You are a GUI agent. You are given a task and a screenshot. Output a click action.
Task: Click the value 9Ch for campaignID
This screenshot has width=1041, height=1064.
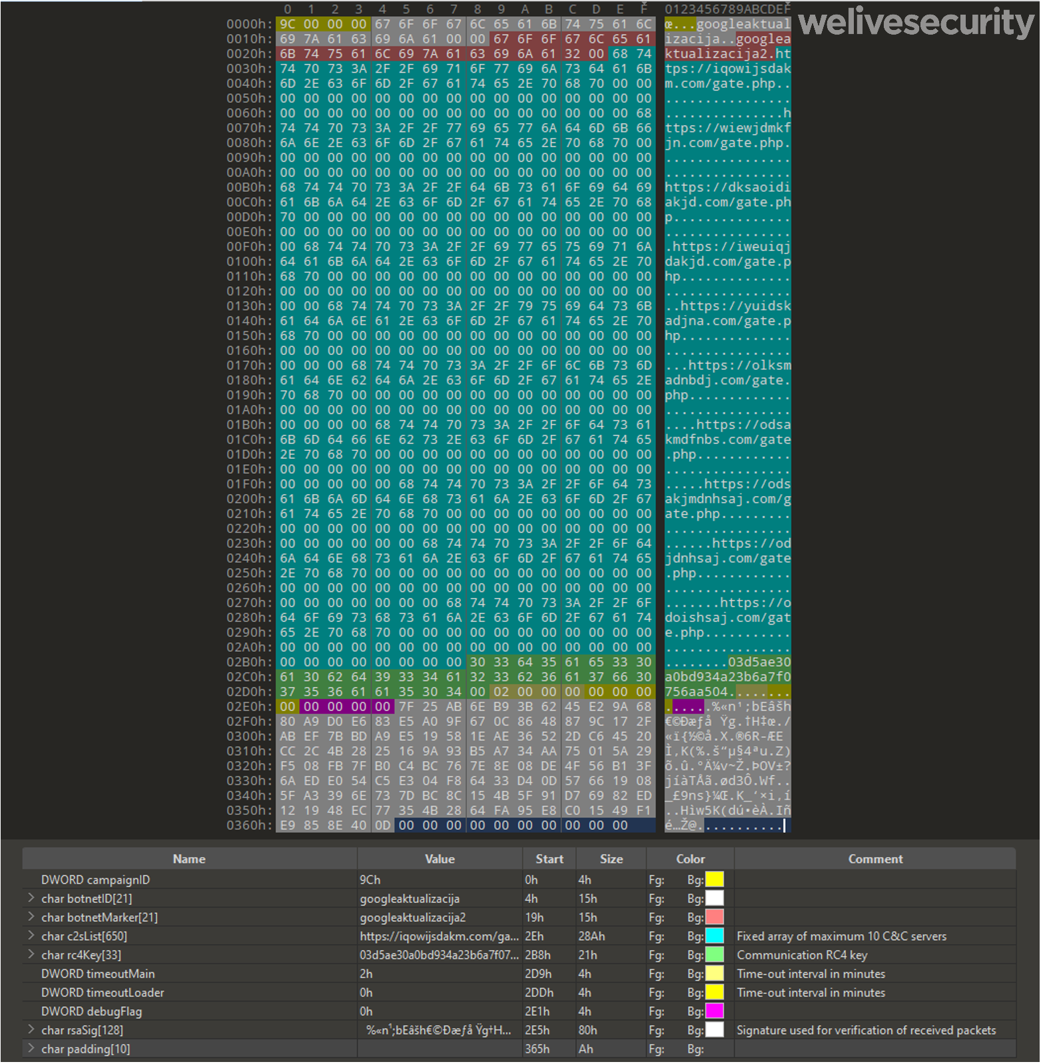pyautogui.click(x=370, y=880)
